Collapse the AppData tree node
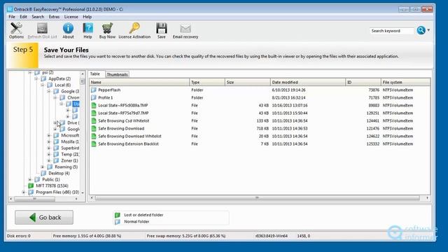This screenshot has width=448, height=252. pos(36,79)
